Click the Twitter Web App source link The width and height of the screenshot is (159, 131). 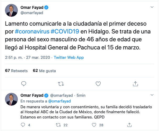[68, 58]
